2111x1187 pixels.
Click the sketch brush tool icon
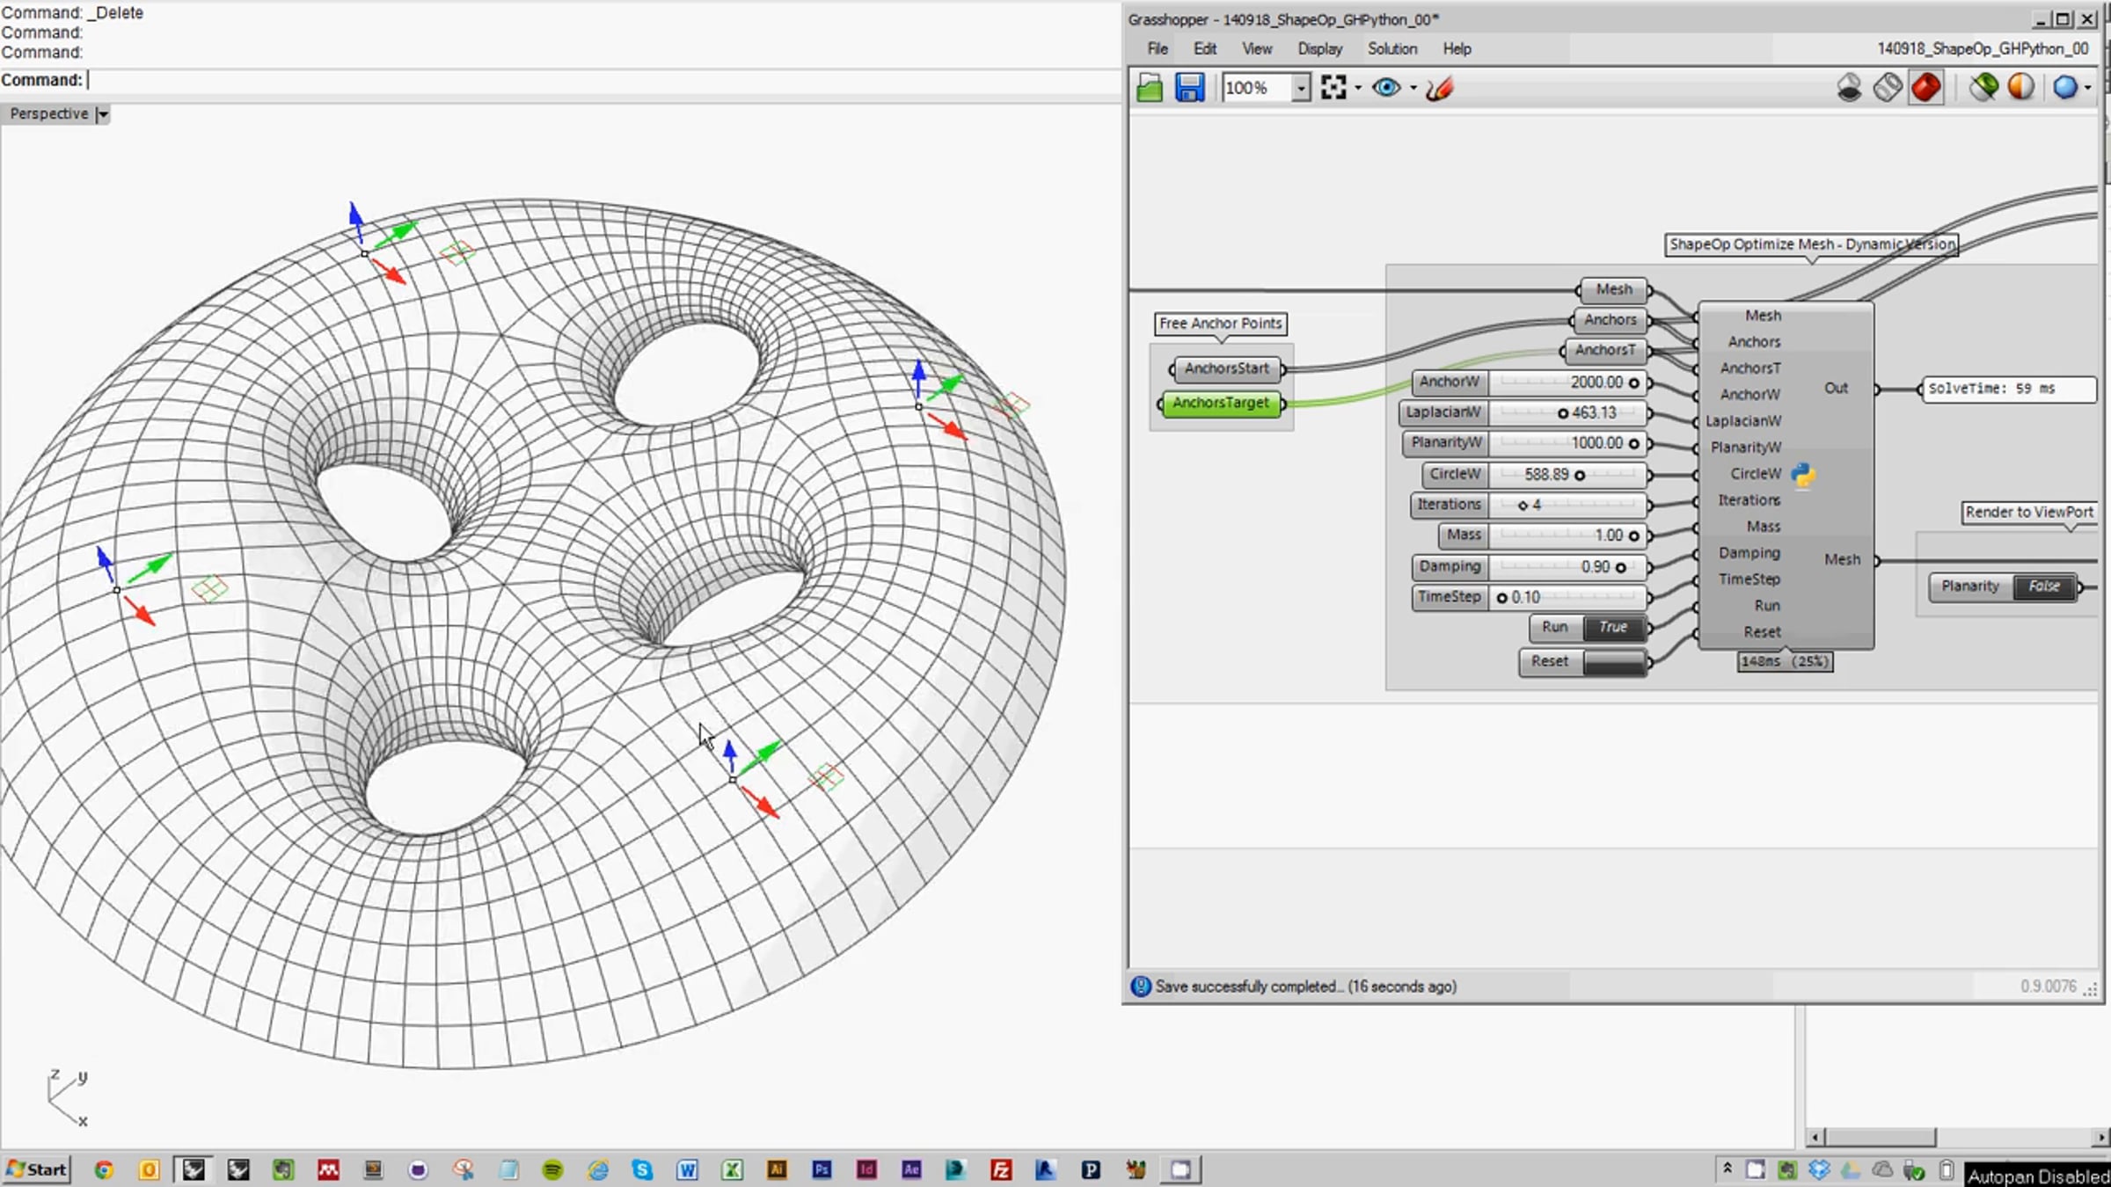click(x=1440, y=88)
